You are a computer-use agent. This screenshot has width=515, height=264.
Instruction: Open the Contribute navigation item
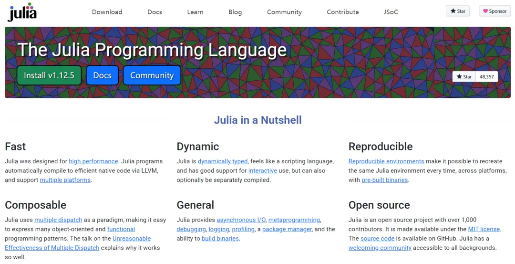pos(342,12)
